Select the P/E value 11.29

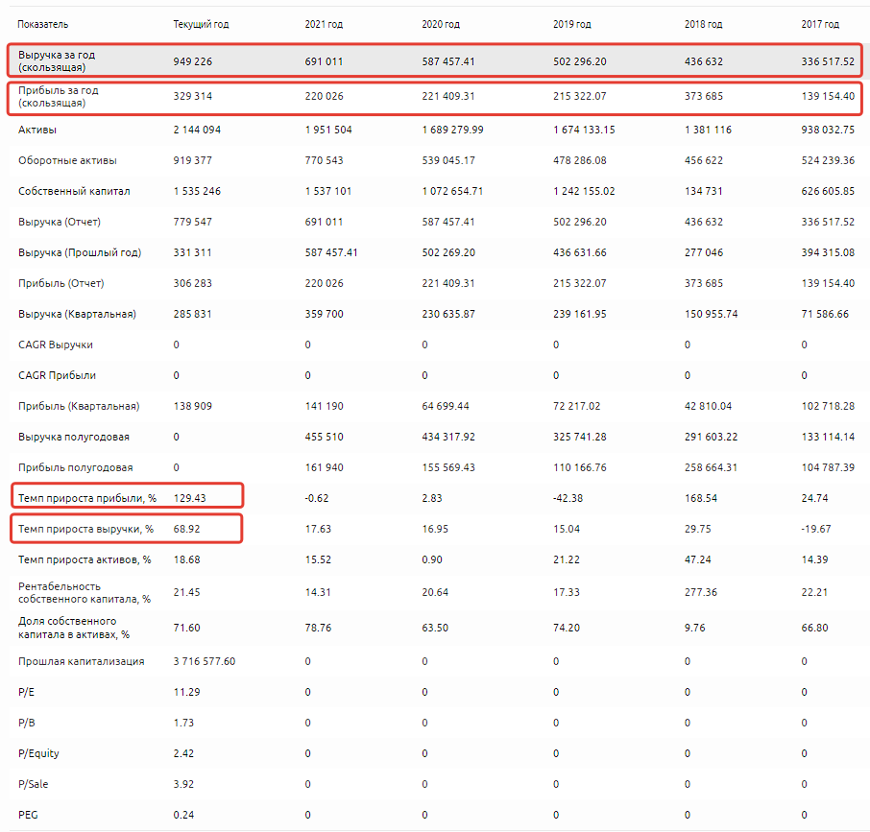pyautogui.click(x=184, y=692)
